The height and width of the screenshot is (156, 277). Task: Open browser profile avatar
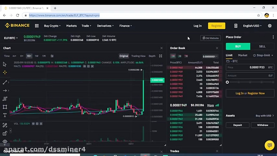click(x=267, y=15)
